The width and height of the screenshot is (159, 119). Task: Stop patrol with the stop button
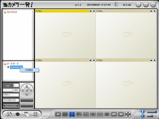coord(17,106)
